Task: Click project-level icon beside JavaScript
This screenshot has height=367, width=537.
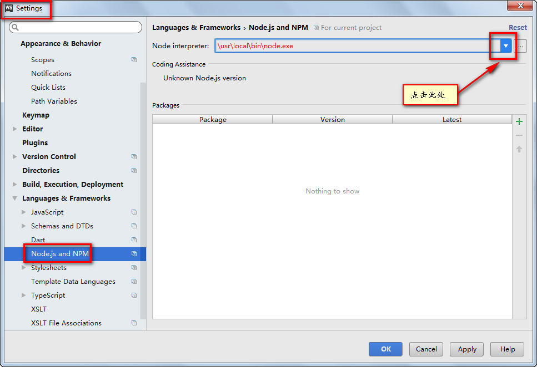Action: 134,212
